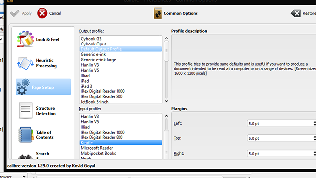Screen dimensions: 316x178
Task: Click the Left margin value field
Action: click(280, 123)
